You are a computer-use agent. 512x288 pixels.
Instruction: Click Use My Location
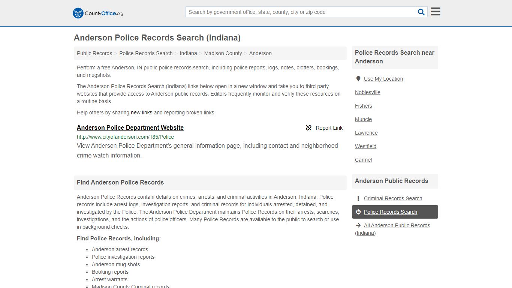click(x=383, y=79)
